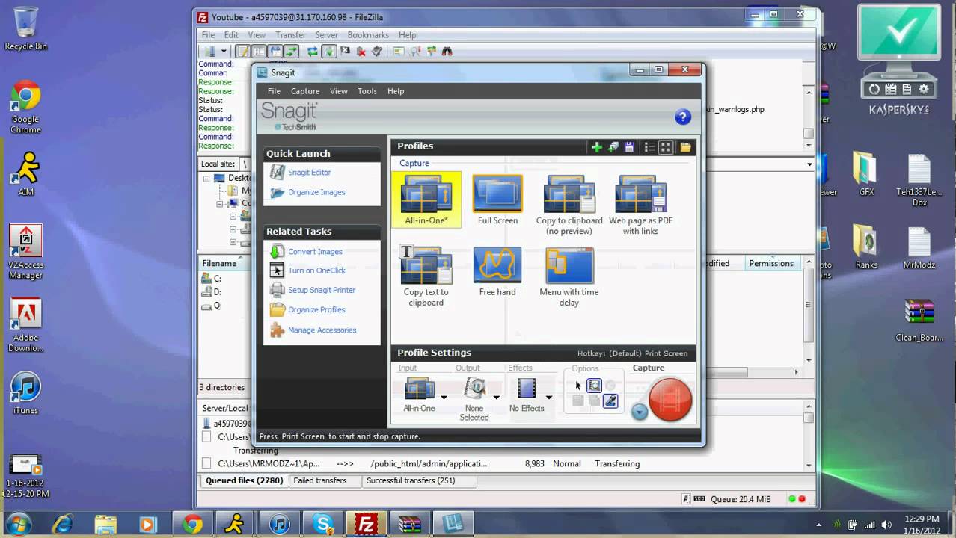
Task: Open the new profile wizard icon in the Profiles header
Action: 613,147
